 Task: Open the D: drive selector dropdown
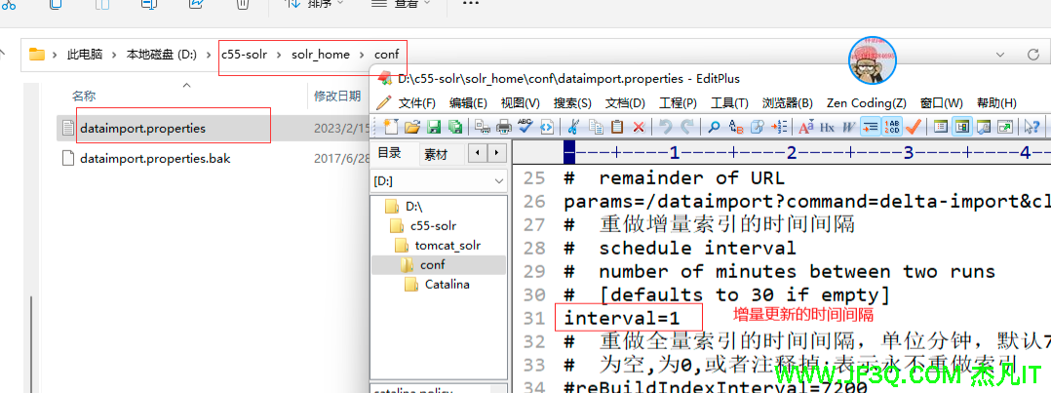[x=440, y=181]
